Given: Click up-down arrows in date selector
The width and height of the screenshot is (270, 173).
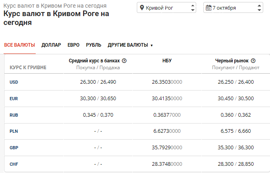Looking at the screenshot, I should (x=259, y=8).
